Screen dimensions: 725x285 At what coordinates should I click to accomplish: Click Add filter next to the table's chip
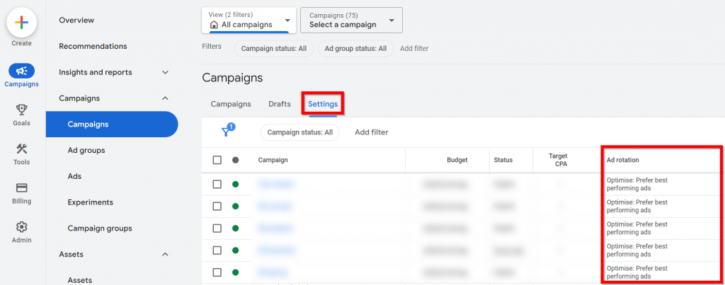tap(371, 132)
